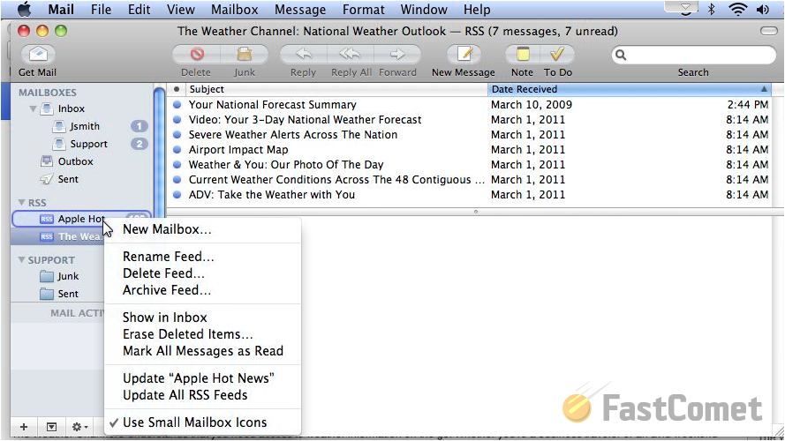Sort by Date Received column header

[629, 89]
